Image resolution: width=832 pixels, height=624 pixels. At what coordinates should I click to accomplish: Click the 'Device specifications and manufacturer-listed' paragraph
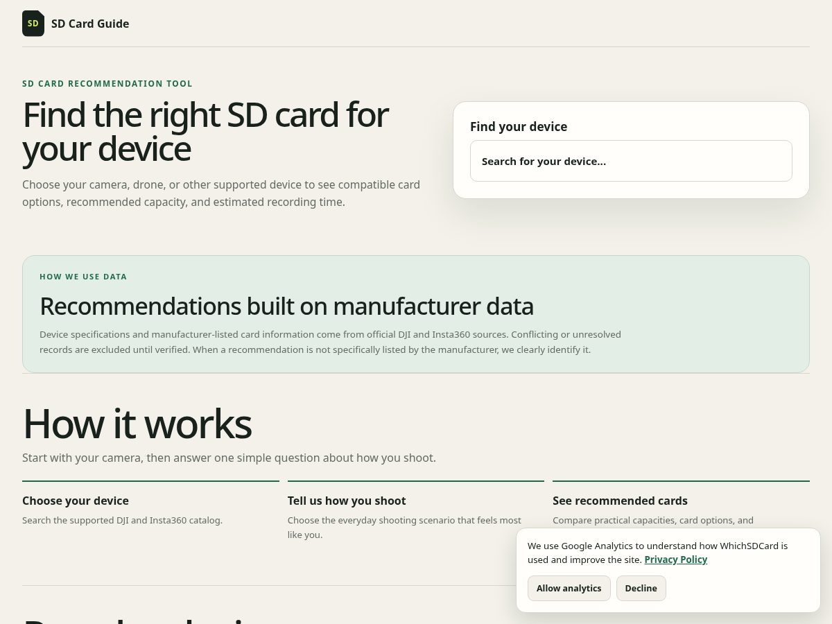pos(330,342)
